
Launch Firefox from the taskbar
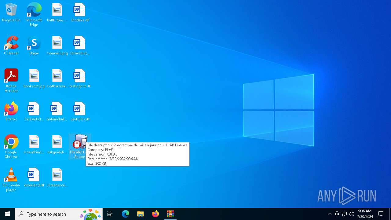pos(155,214)
